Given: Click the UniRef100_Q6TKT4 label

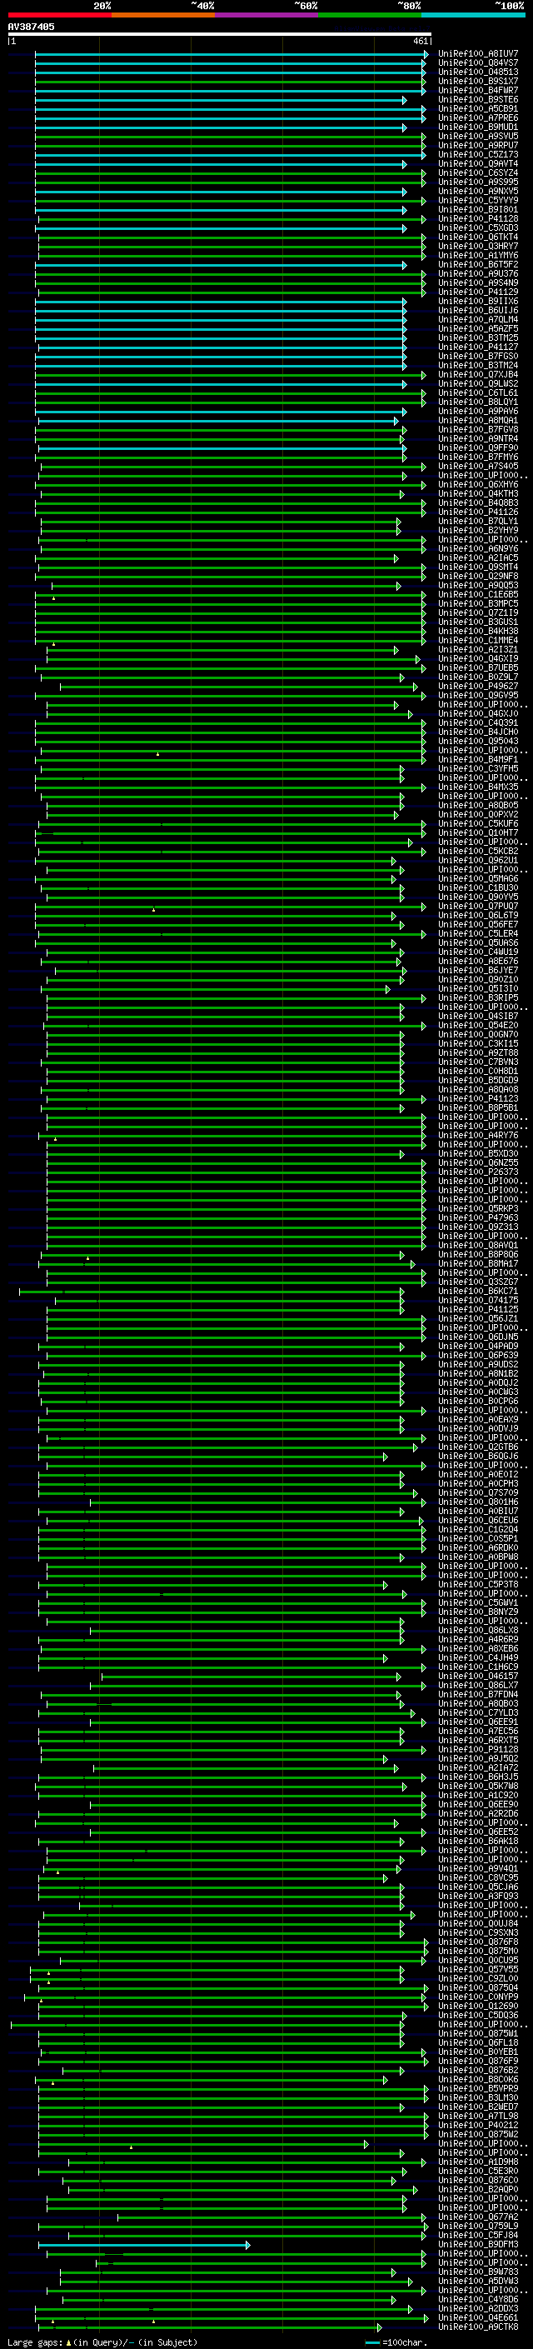Looking at the screenshot, I should [478, 237].
